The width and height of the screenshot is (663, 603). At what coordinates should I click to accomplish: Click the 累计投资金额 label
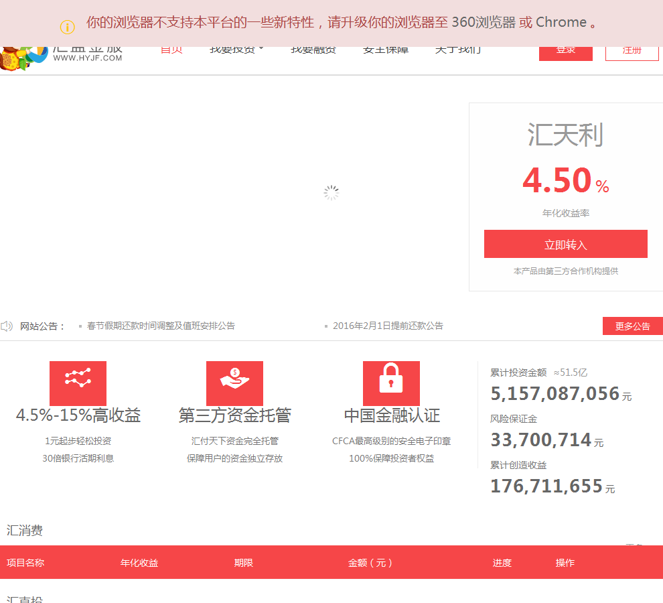coord(518,373)
